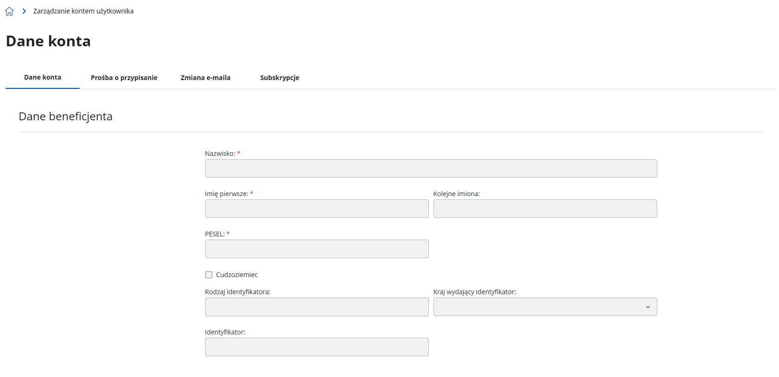Click the Rodzaj identyfikatora field
The image size is (779, 377).
click(x=317, y=307)
